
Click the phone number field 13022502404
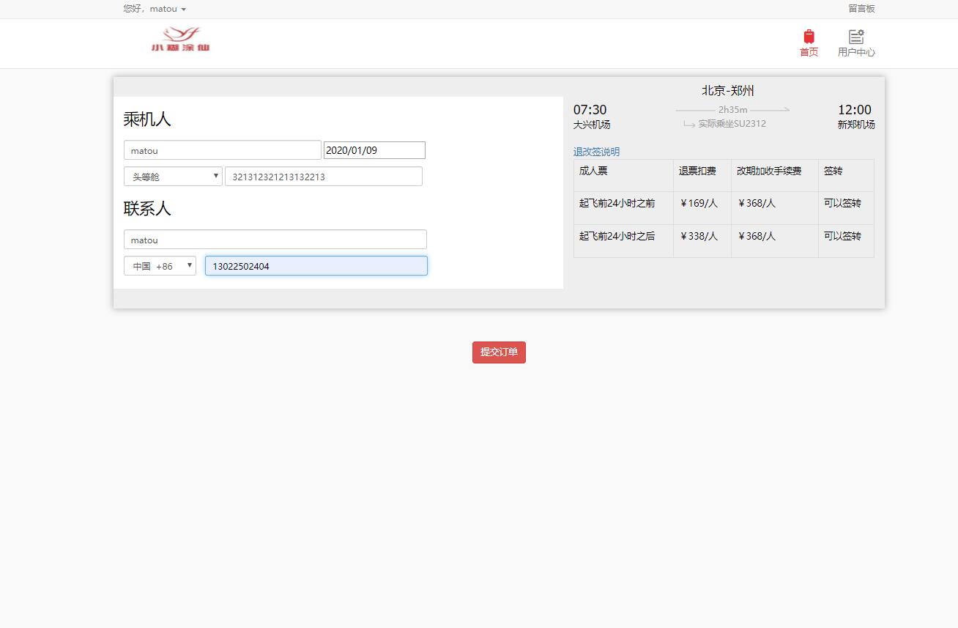point(316,266)
